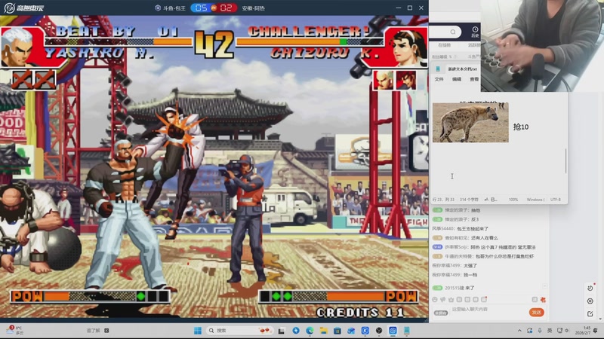Click the grey badge pill in chat input
The width and height of the screenshot is (604, 339).
(x=441, y=313)
